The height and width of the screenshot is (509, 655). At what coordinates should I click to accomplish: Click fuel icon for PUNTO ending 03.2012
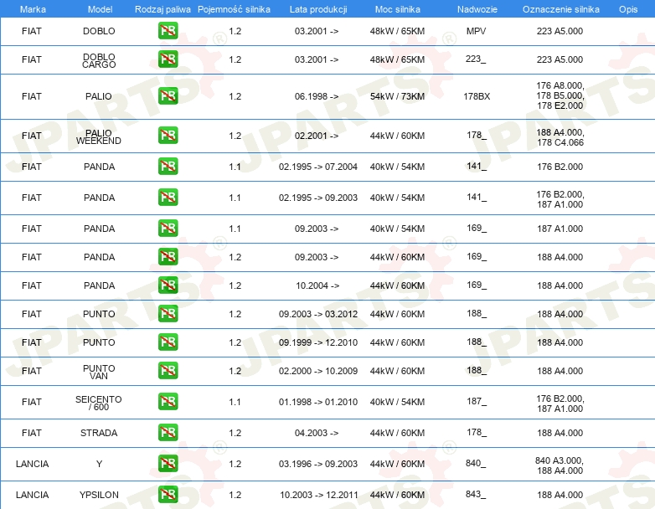click(168, 313)
